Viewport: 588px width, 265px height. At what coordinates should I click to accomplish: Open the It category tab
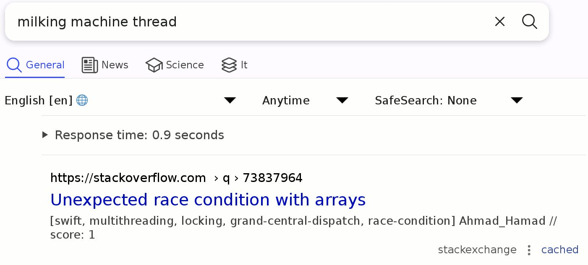tap(244, 65)
